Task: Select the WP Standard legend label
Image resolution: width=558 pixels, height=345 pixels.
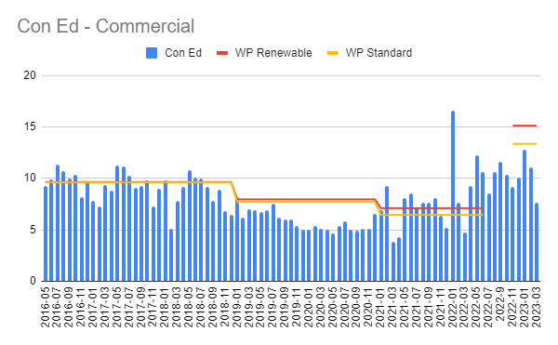Action: 379,53
